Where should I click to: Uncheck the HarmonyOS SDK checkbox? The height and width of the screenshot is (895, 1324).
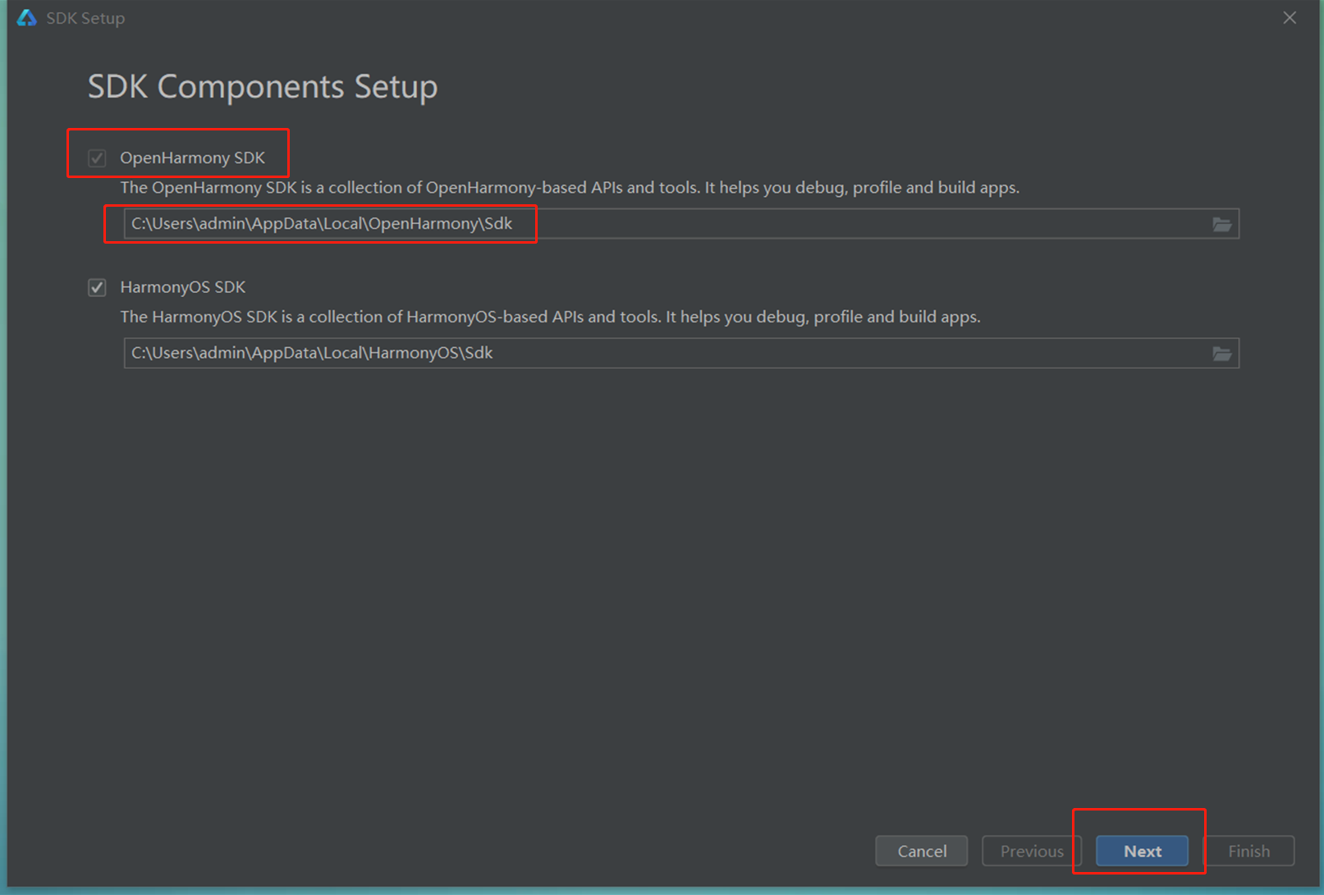tap(97, 287)
